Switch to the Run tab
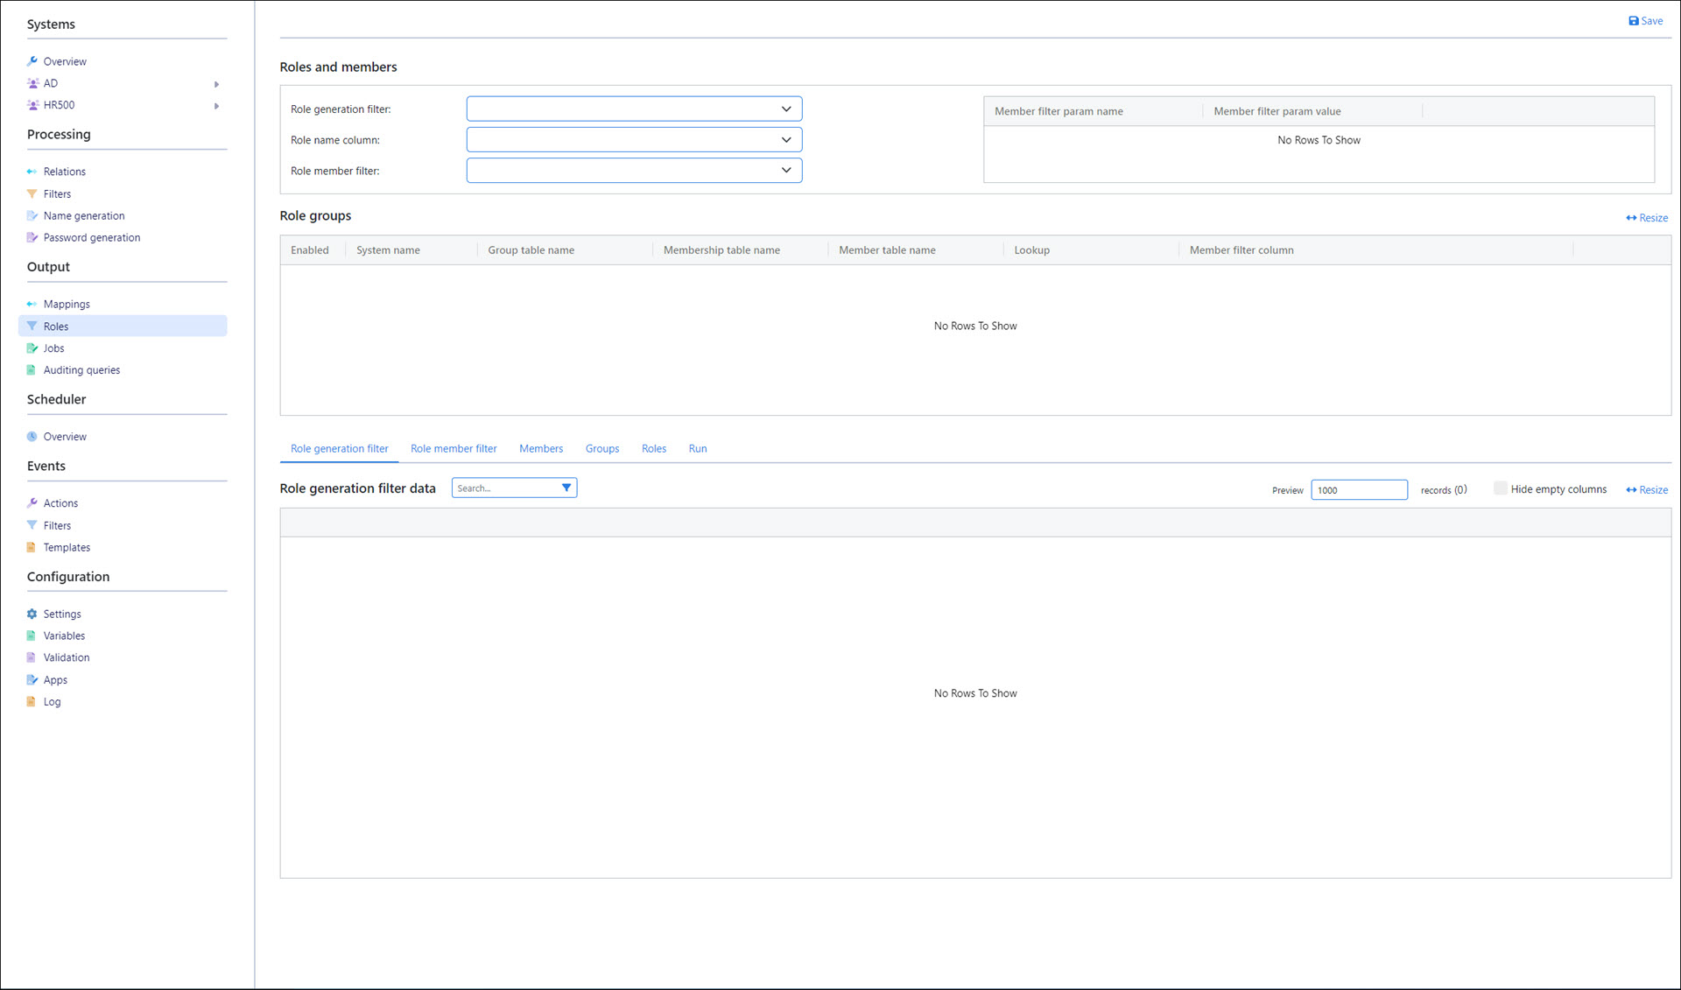Image resolution: width=1681 pixels, height=990 pixels. click(698, 448)
